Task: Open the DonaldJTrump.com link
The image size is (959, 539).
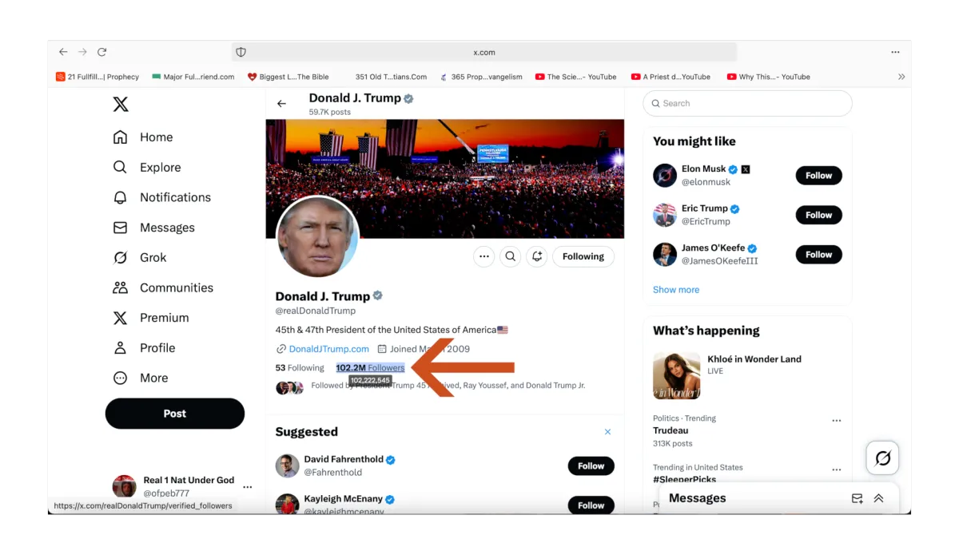Action: [x=329, y=349]
